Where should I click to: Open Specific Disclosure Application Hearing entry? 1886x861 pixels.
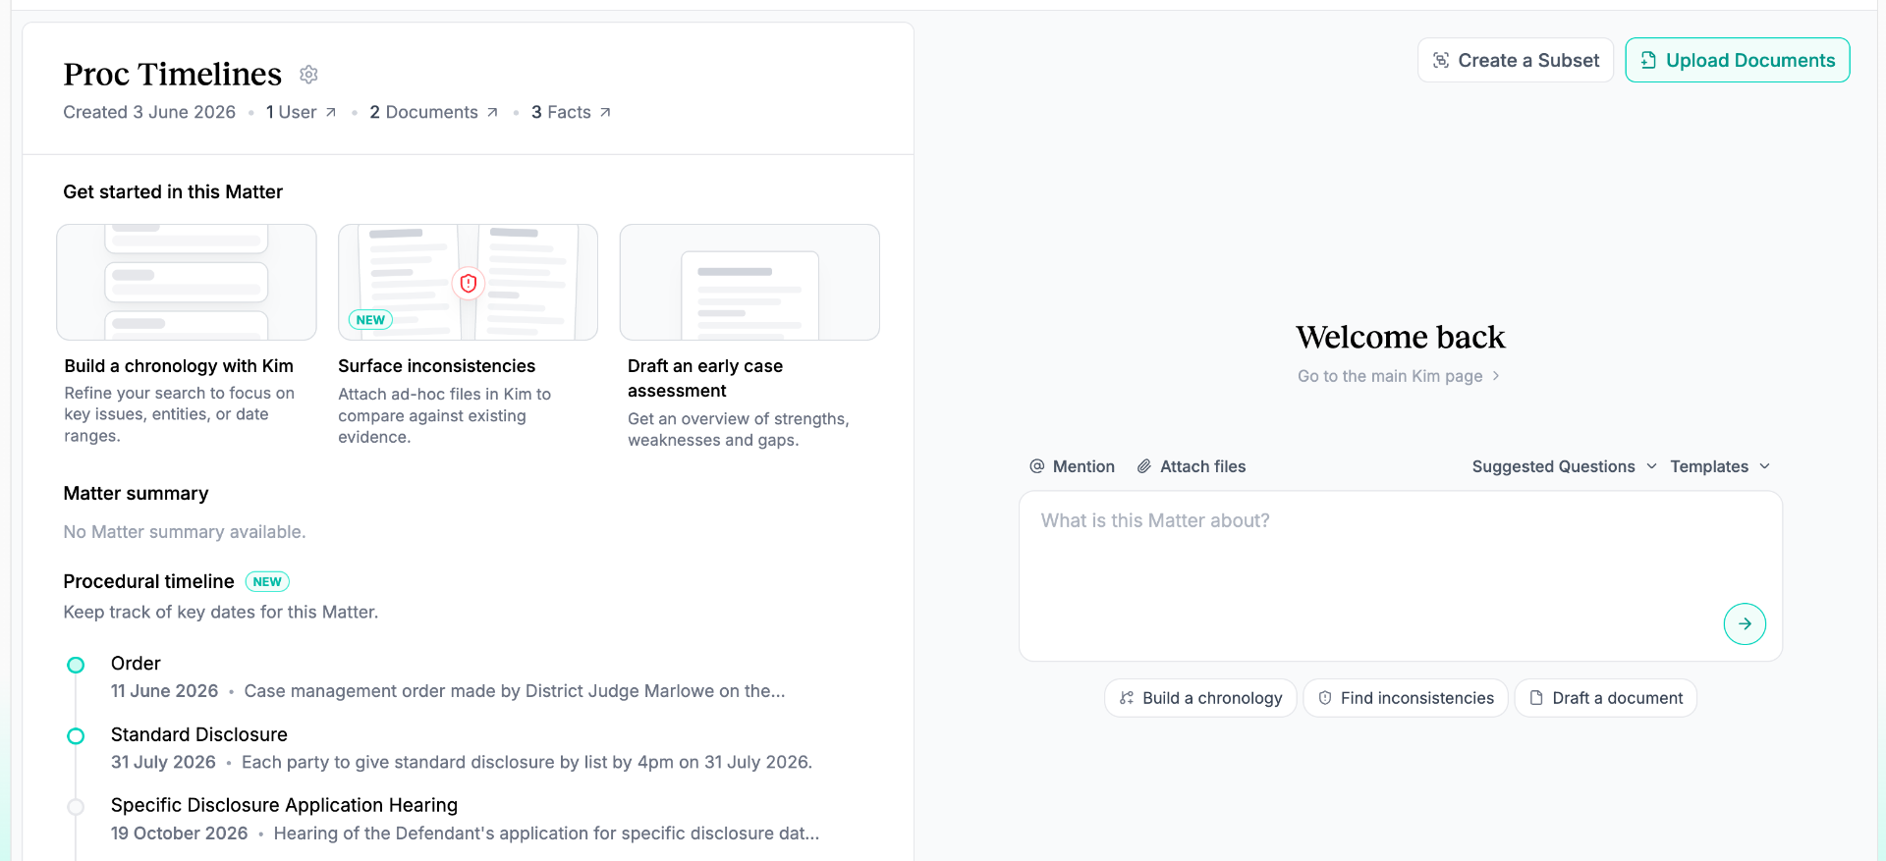click(466, 819)
